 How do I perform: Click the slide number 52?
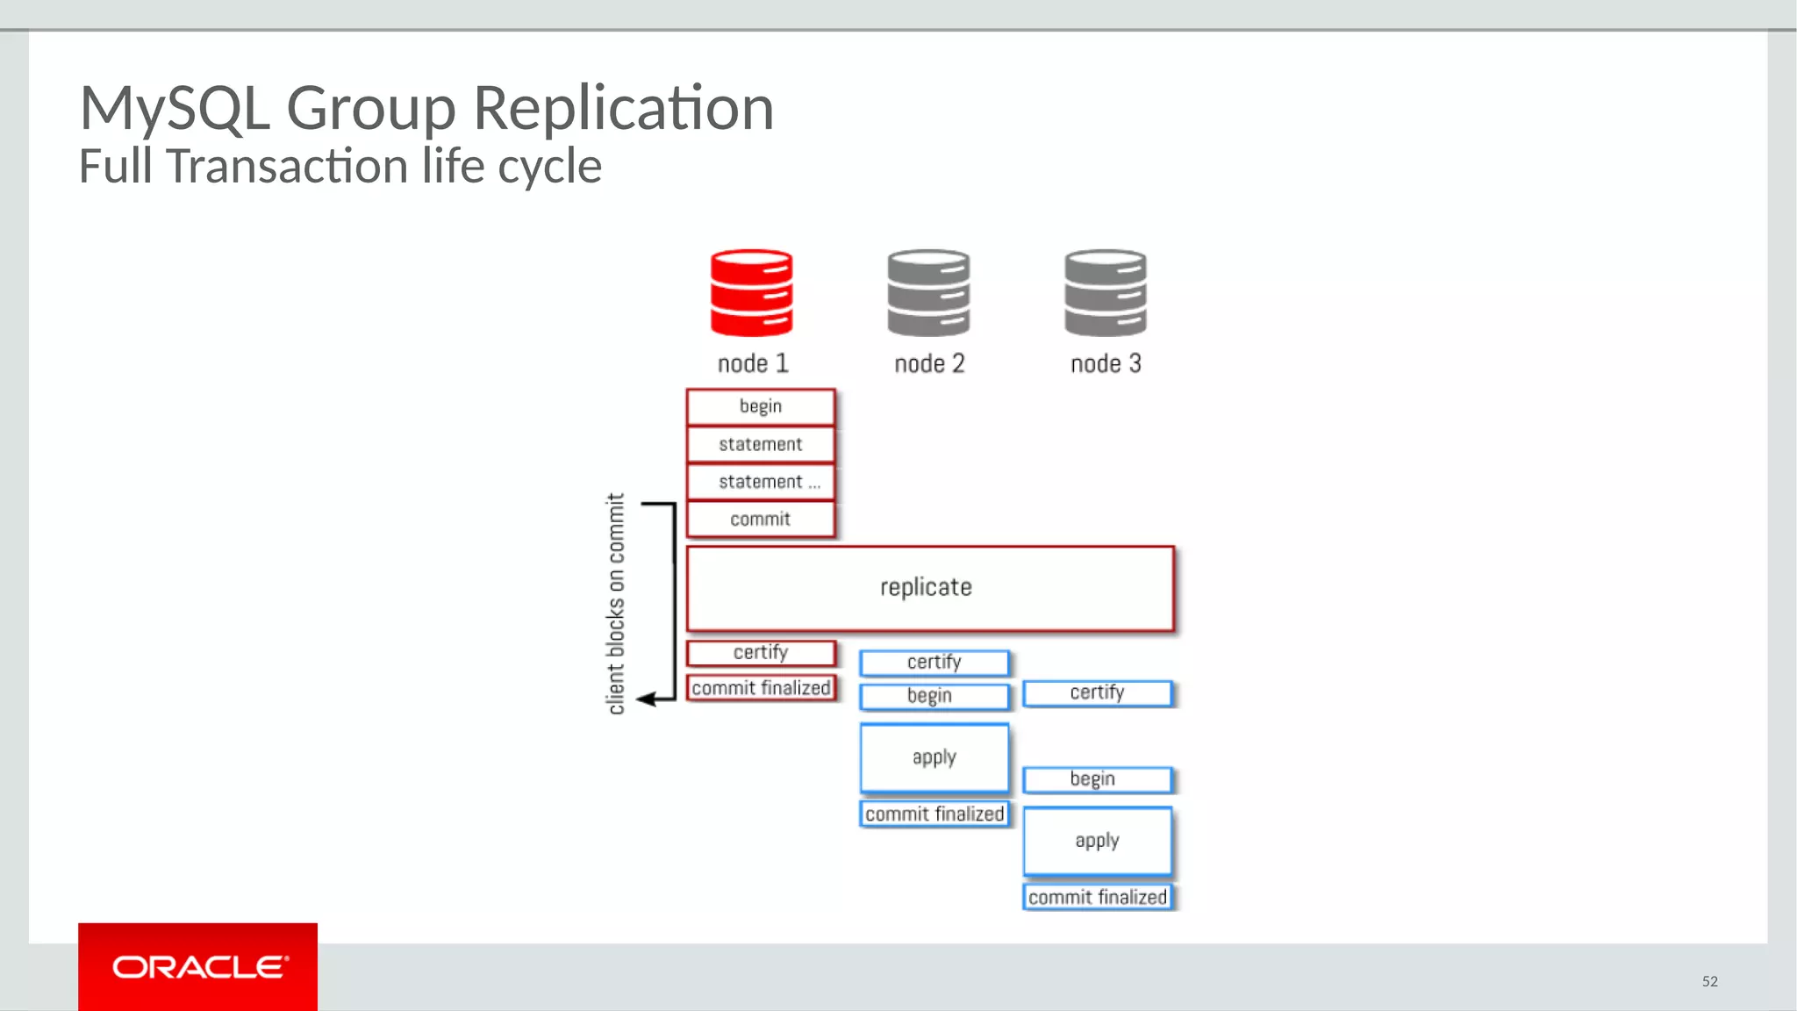coord(1709,981)
